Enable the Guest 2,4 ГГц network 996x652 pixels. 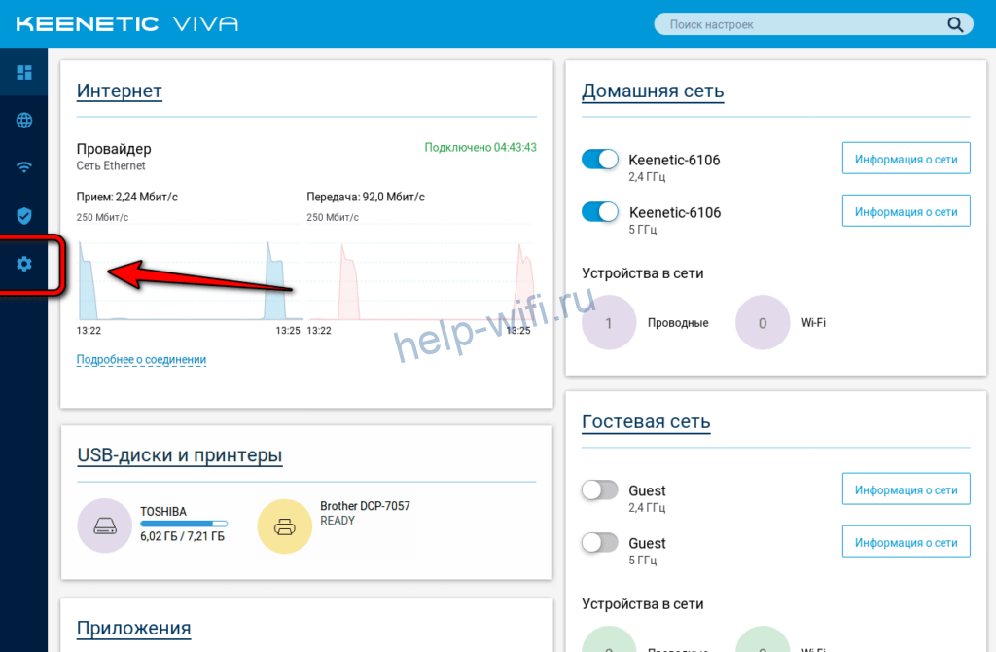(x=599, y=489)
